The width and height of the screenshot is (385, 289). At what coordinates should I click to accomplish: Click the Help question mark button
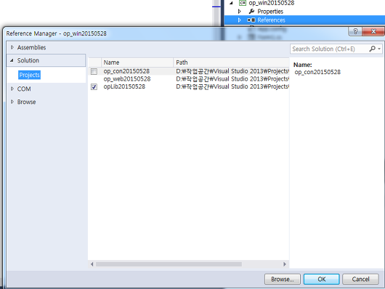(x=355, y=31)
